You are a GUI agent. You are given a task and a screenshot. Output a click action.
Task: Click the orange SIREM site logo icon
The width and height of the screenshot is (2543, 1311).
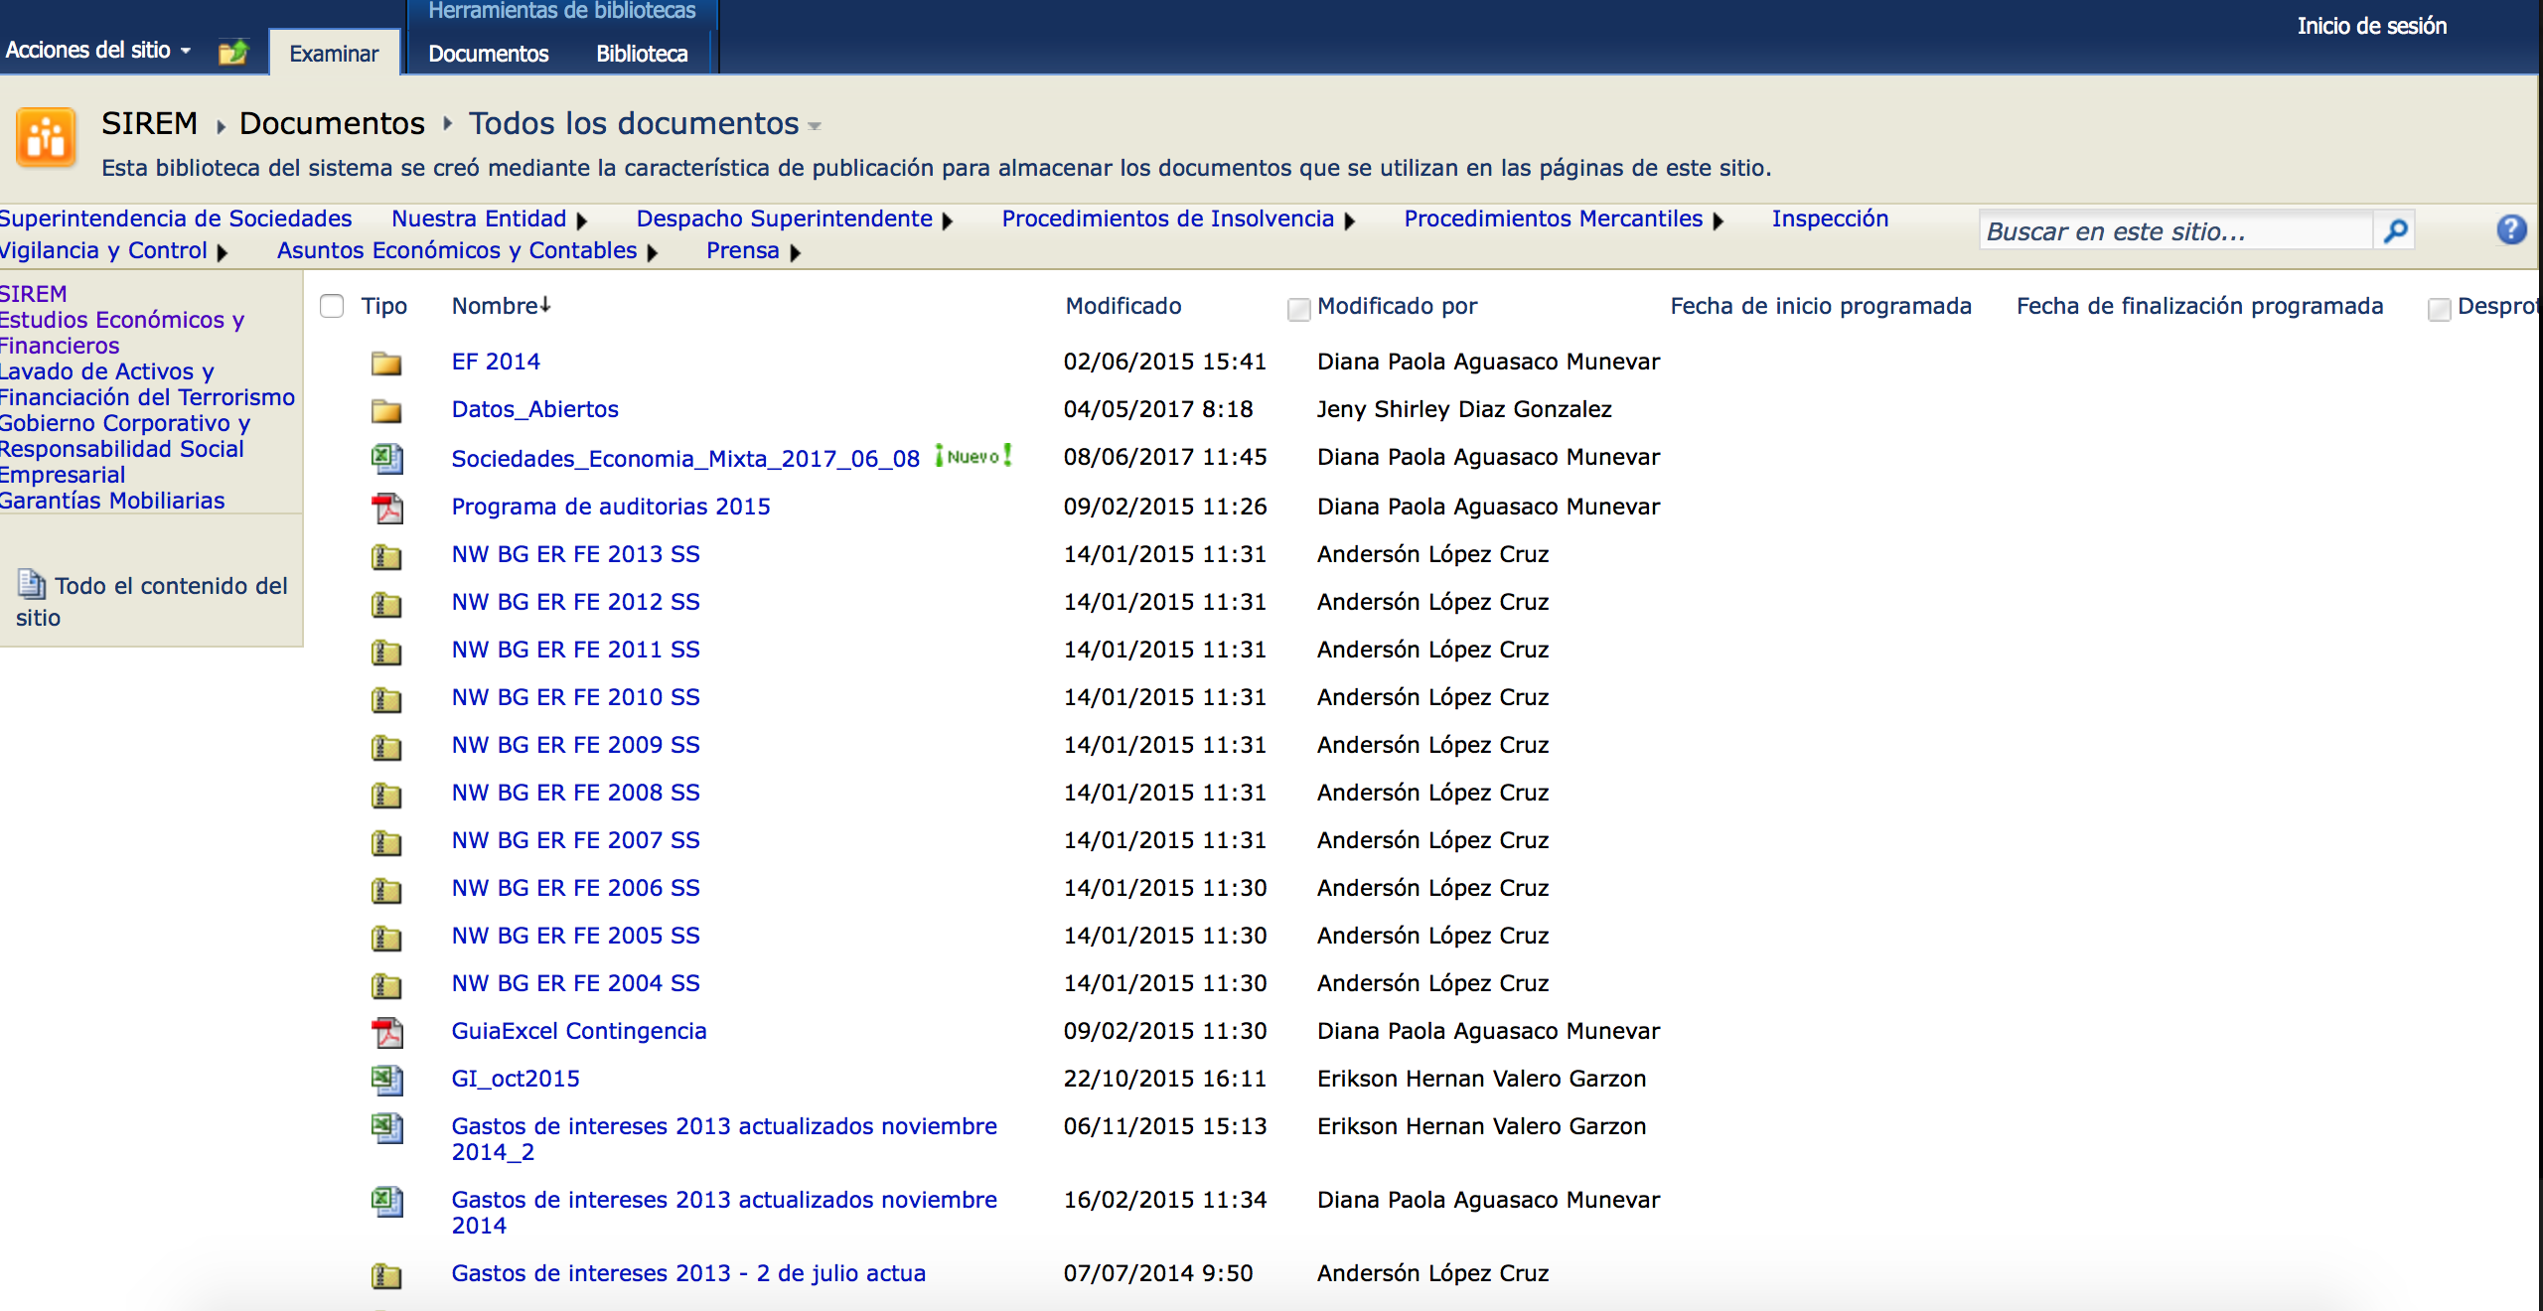point(46,138)
